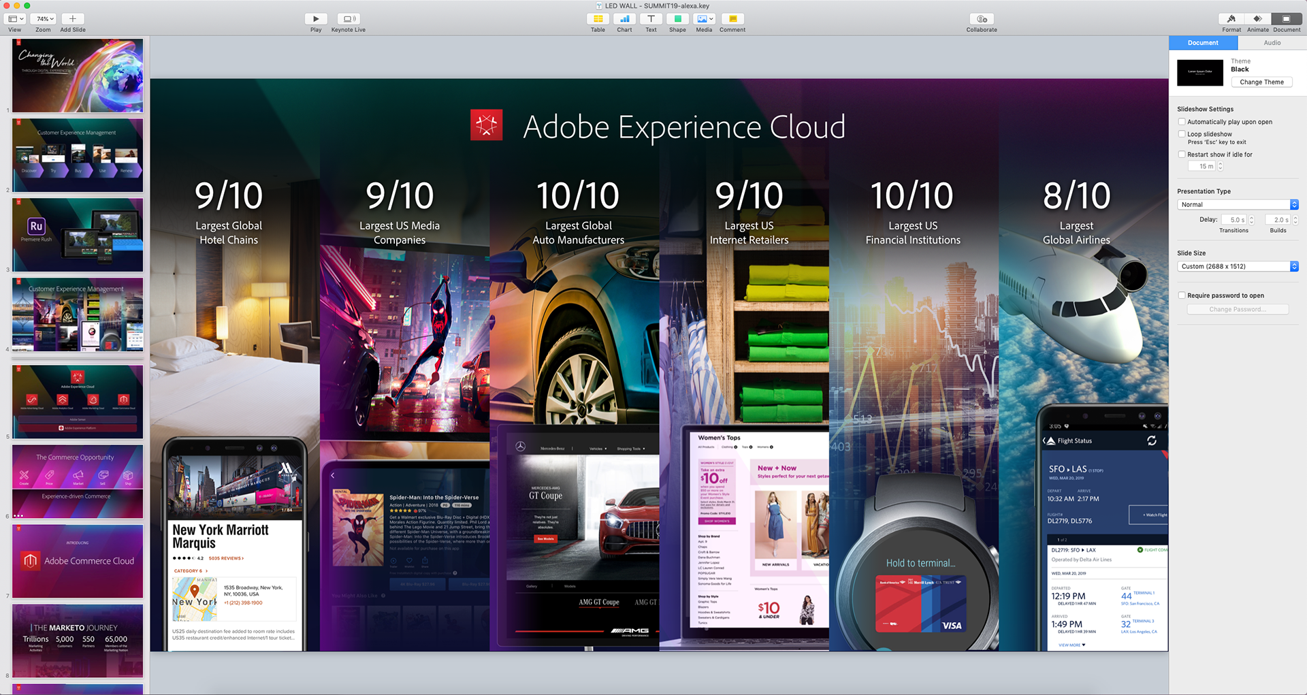Start slideshow with the Play button
Image resolution: width=1307 pixels, height=695 pixels.
click(x=316, y=19)
